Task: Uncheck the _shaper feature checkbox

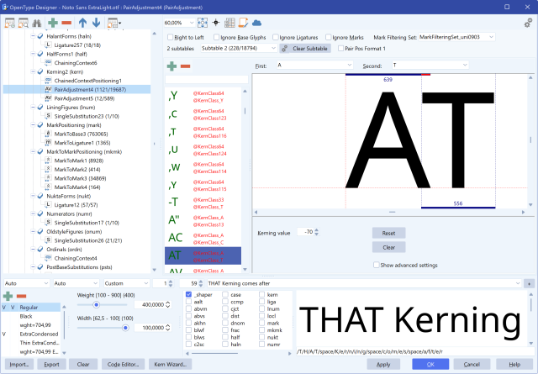Action: tap(188, 294)
